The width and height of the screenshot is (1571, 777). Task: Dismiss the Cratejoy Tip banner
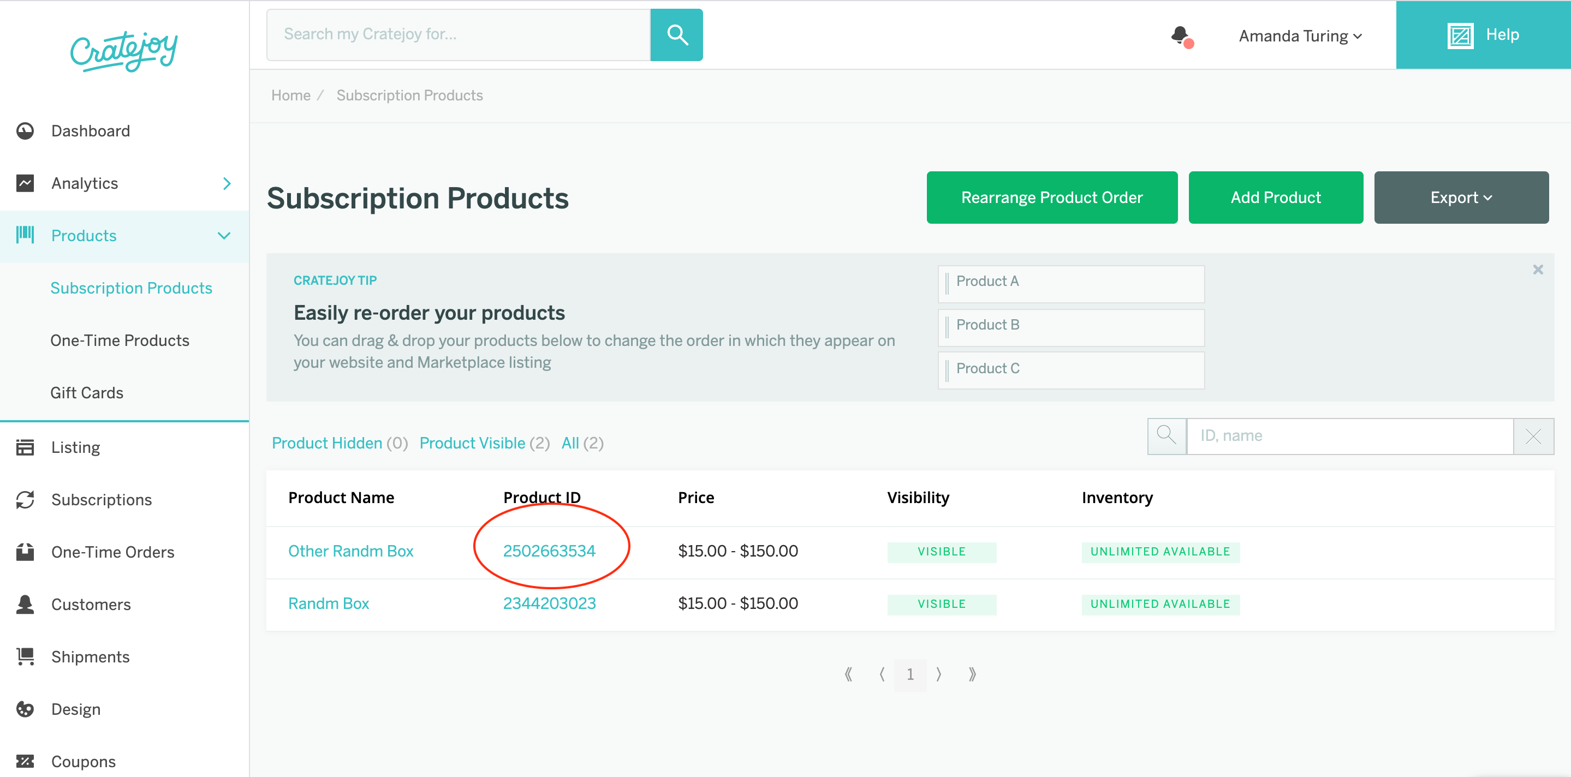(1538, 270)
